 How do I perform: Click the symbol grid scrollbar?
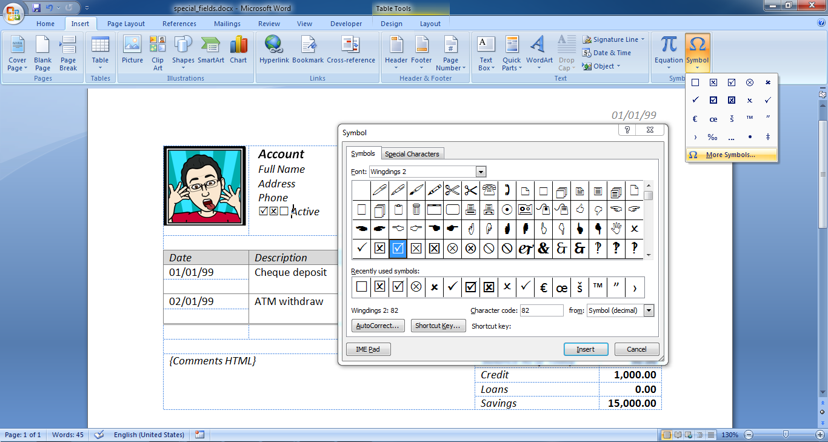click(649, 220)
